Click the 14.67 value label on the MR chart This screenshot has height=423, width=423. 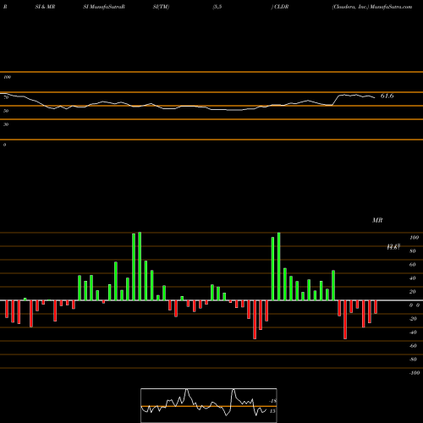393,247
